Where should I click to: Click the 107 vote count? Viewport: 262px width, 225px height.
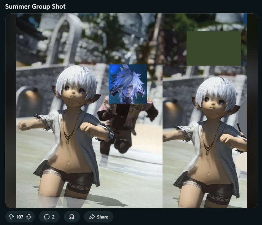tap(20, 217)
